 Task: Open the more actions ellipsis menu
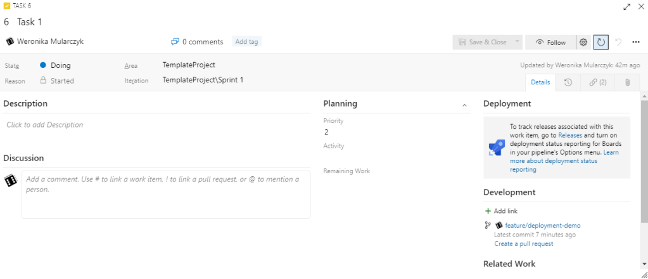(636, 42)
